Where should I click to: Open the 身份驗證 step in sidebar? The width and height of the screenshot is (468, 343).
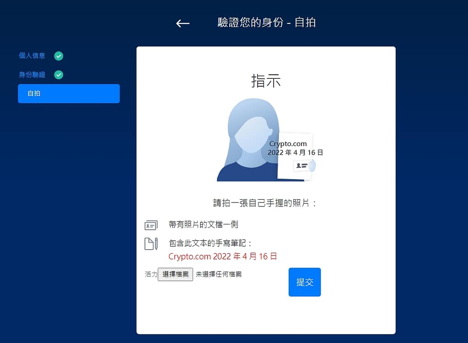coord(32,75)
